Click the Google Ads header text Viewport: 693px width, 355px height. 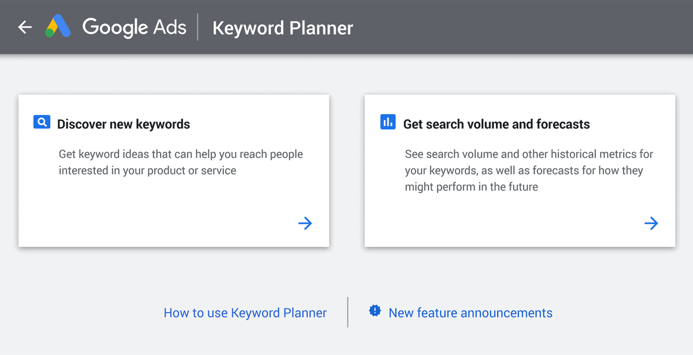134,27
